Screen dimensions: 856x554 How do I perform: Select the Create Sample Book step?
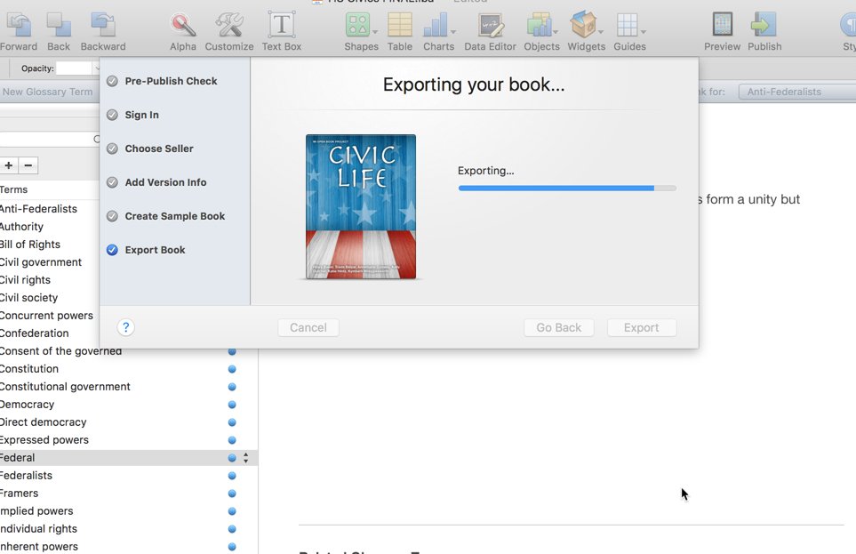pos(175,216)
